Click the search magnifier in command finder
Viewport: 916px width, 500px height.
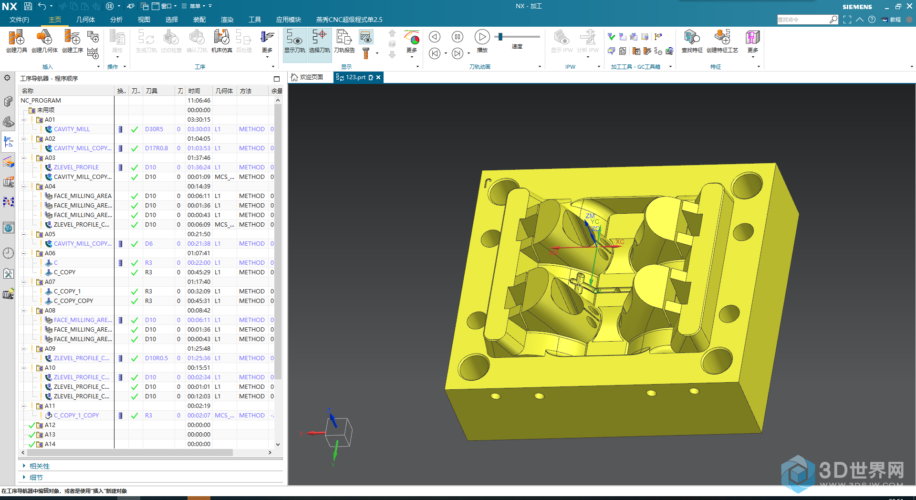[833, 20]
